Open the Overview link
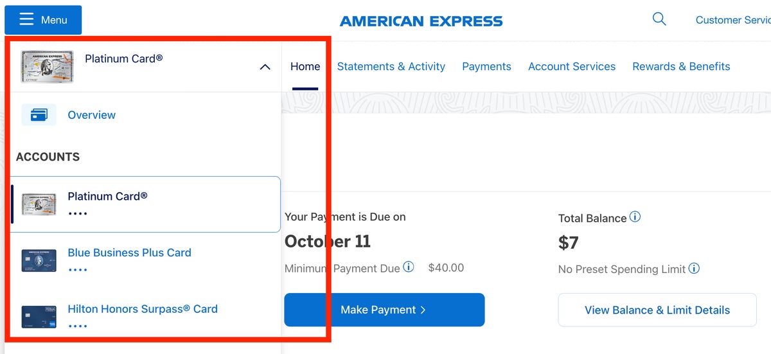This screenshot has width=771, height=354. (92, 115)
